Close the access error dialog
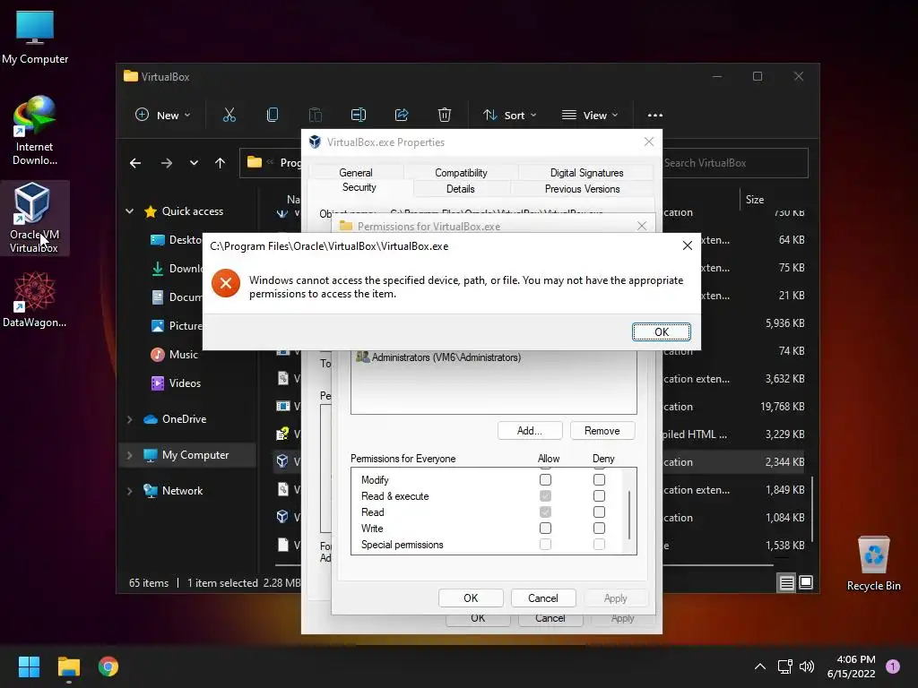 point(688,245)
